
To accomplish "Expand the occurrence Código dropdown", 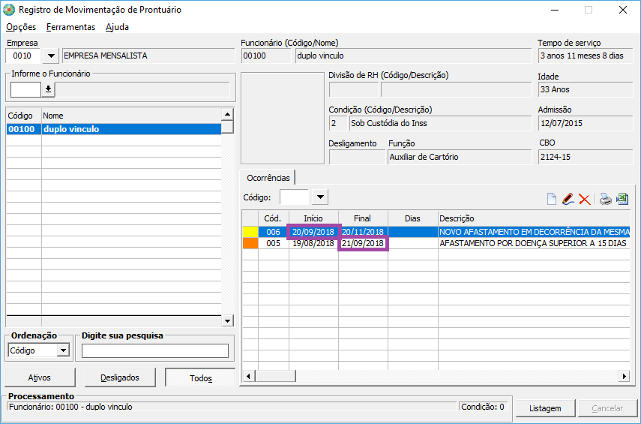I will 320,197.
